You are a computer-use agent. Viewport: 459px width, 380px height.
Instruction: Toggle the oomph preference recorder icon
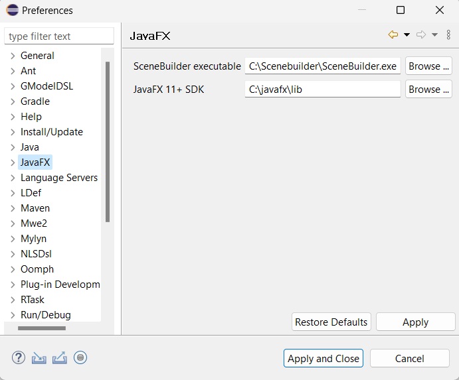pyautogui.click(x=80, y=358)
